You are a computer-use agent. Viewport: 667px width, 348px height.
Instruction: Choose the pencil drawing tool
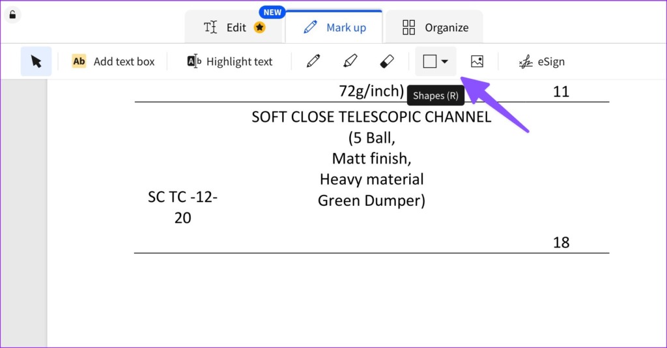[313, 62]
